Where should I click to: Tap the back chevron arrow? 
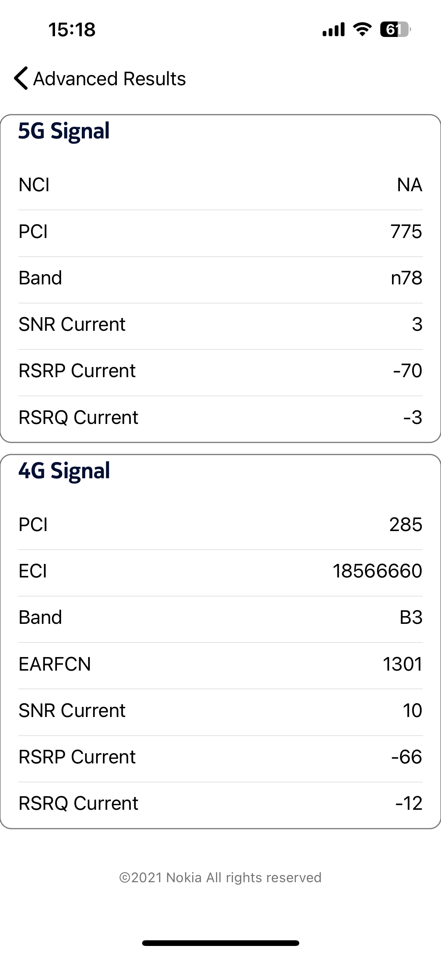(21, 78)
